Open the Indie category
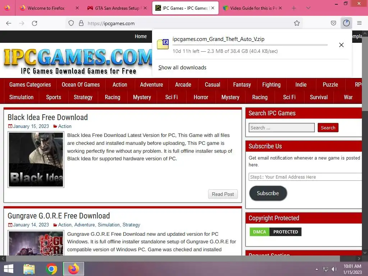This screenshot has height=276, width=368. (301, 85)
